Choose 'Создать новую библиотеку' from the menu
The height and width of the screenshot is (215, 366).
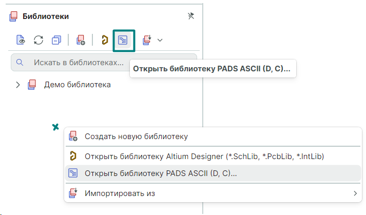click(x=136, y=136)
